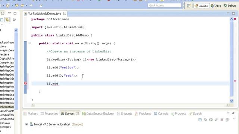Minimize the bottom Servers panel
Screen dimensions: 239x134
pyautogui.click(x=228, y=113)
